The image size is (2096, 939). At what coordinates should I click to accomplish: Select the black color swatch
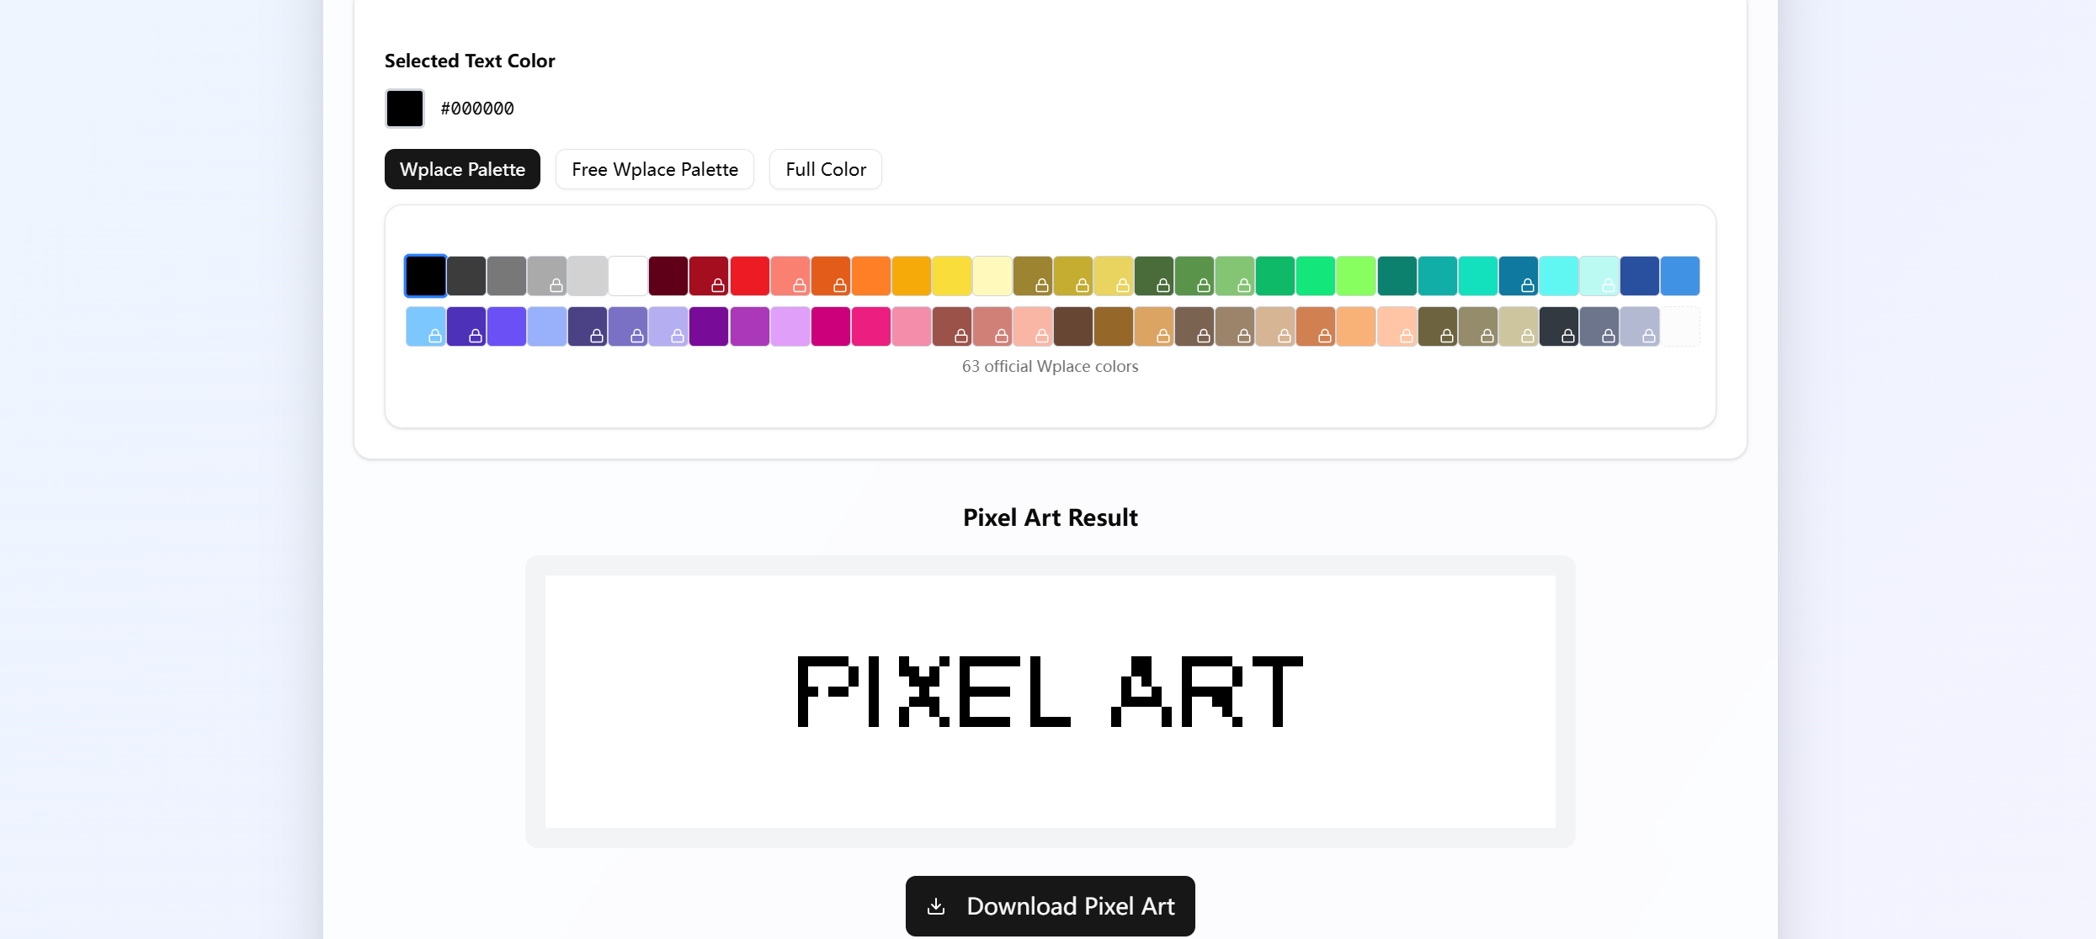(426, 276)
